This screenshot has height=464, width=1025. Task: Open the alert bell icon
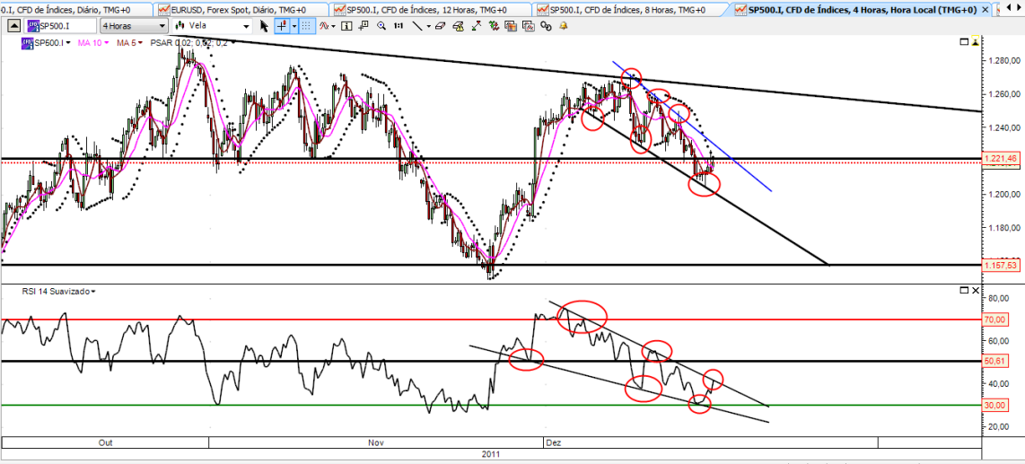tap(563, 25)
